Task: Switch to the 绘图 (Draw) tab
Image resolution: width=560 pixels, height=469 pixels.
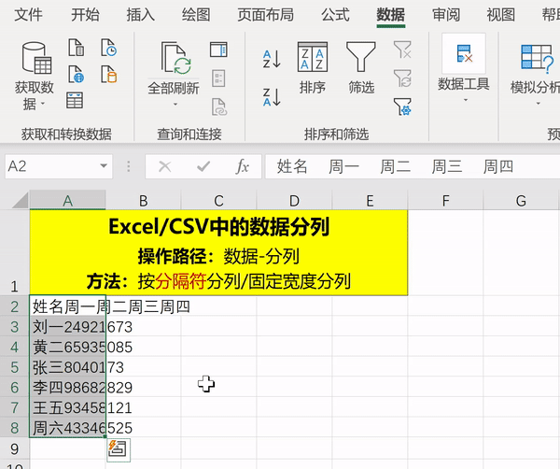Action: pyautogui.click(x=196, y=15)
